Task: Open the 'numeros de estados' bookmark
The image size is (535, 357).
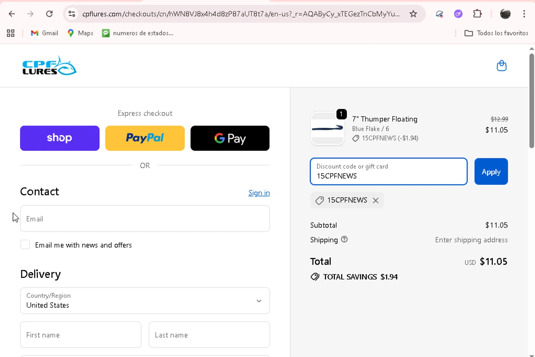Action: pyautogui.click(x=137, y=33)
